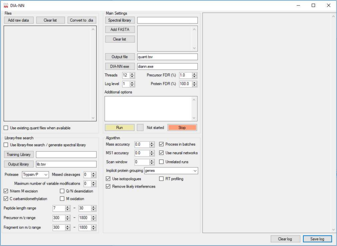Clear list in the Files panel
The width and height of the screenshot is (337, 246).
tap(50, 20)
